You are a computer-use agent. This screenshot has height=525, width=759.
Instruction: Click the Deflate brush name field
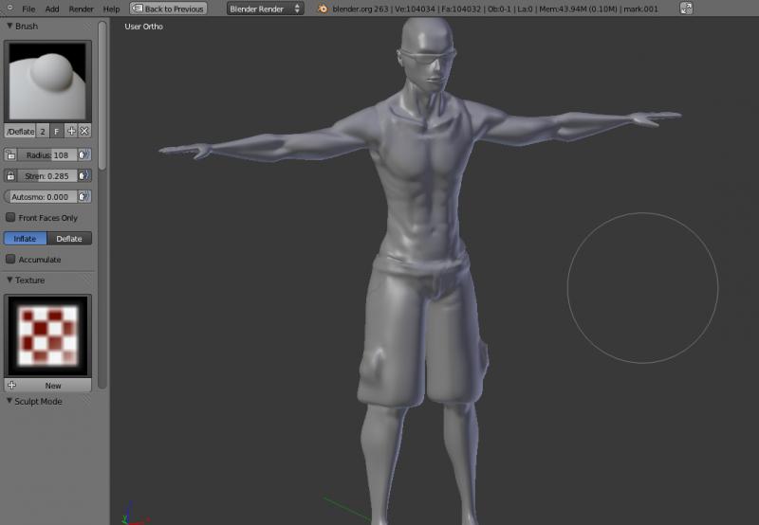(20, 131)
